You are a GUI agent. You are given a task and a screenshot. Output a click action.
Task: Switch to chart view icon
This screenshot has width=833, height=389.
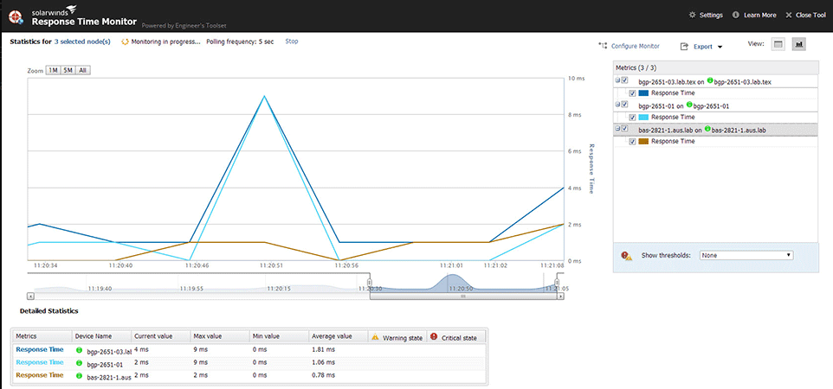[x=798, y=45]
